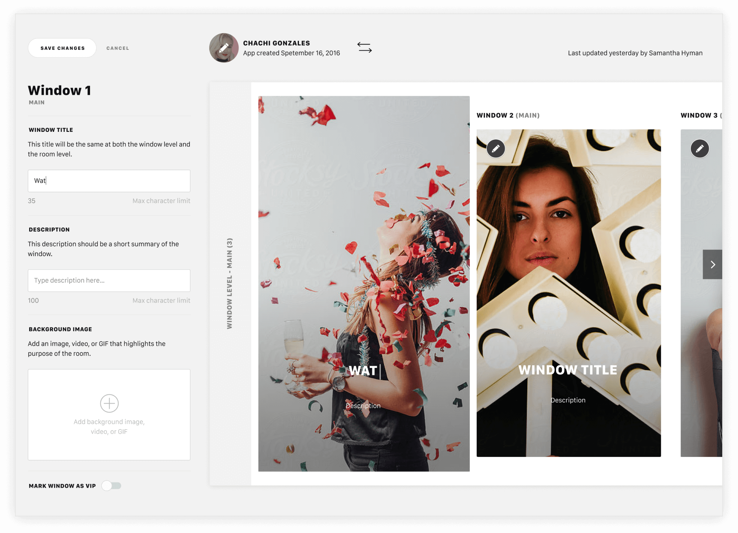Click Save Changes button

click(x=62, y=48)
